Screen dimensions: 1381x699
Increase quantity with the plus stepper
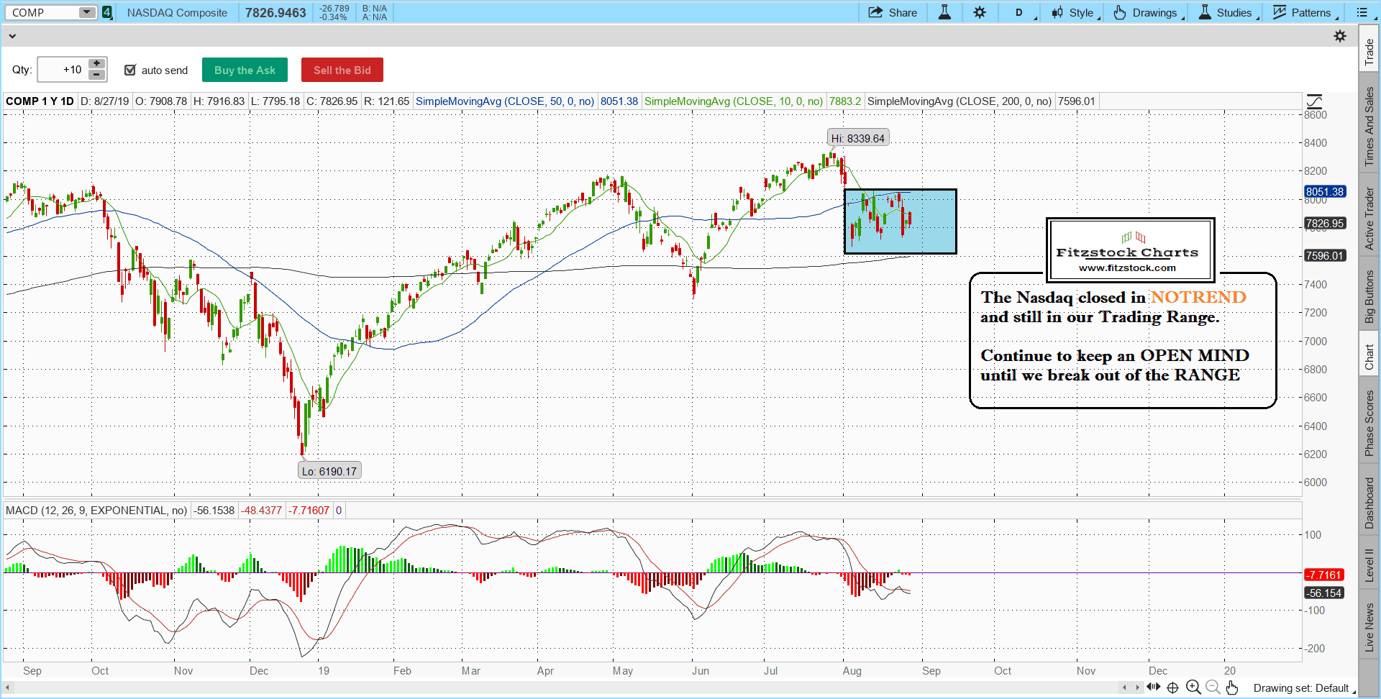point(96,64)
